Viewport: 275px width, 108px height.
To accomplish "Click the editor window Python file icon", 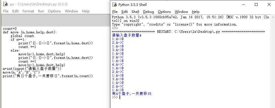I will pos(5,4).
